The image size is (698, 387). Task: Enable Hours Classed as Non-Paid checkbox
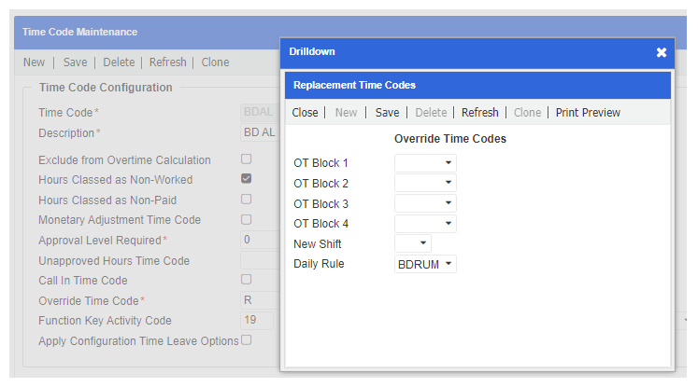pyautogui.click(x=247, y=200)
